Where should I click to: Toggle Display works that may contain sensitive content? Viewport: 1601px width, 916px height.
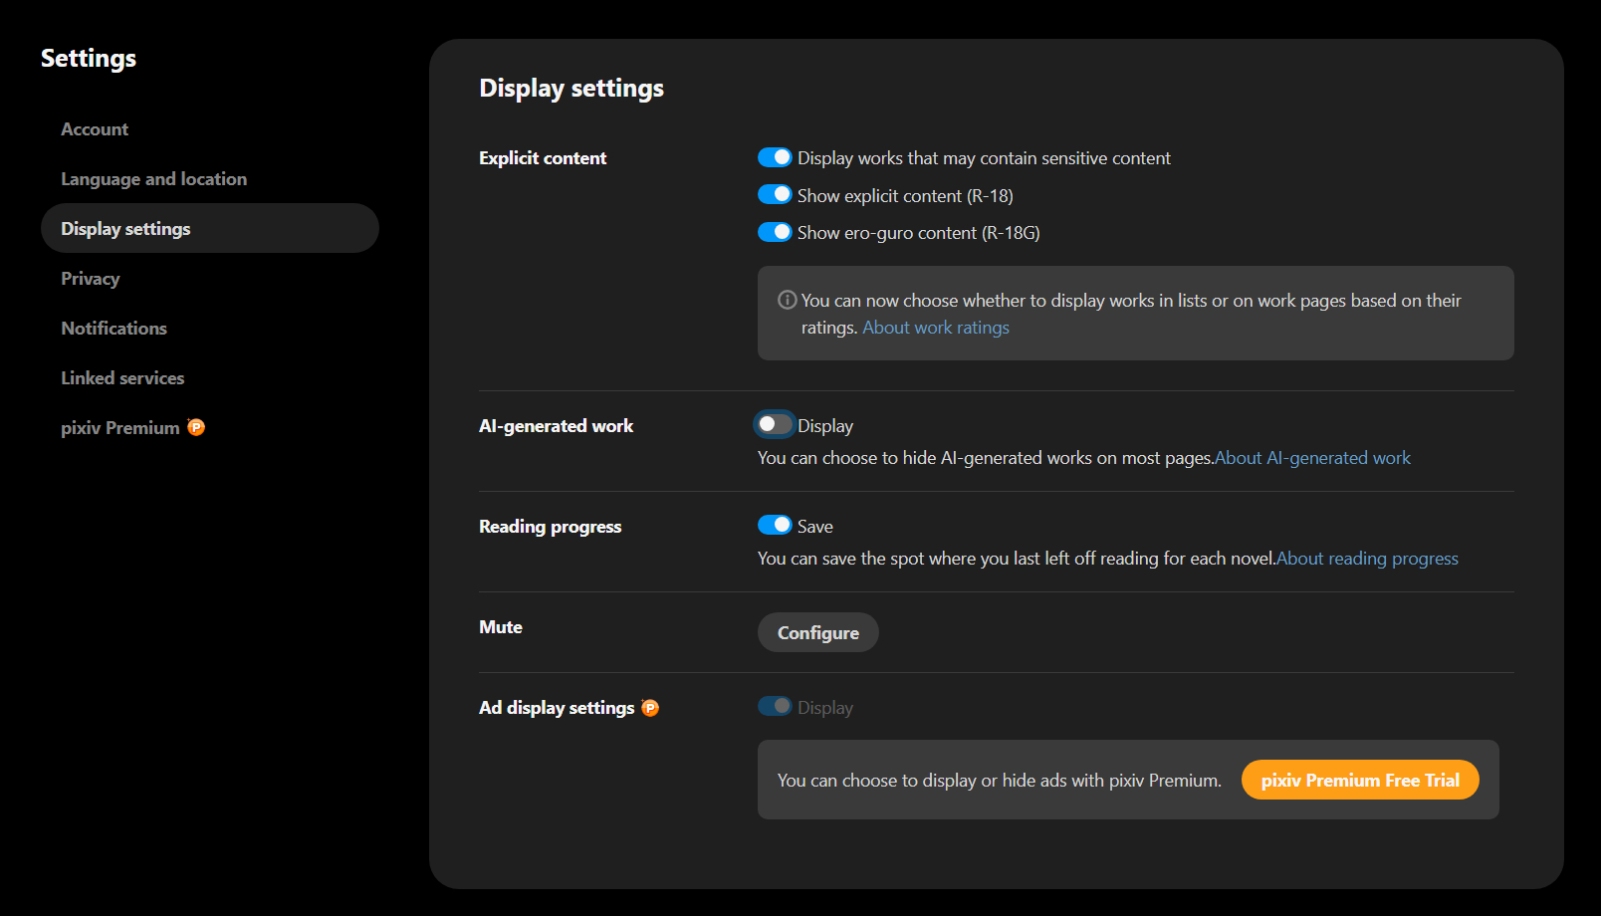pos(775,158)
